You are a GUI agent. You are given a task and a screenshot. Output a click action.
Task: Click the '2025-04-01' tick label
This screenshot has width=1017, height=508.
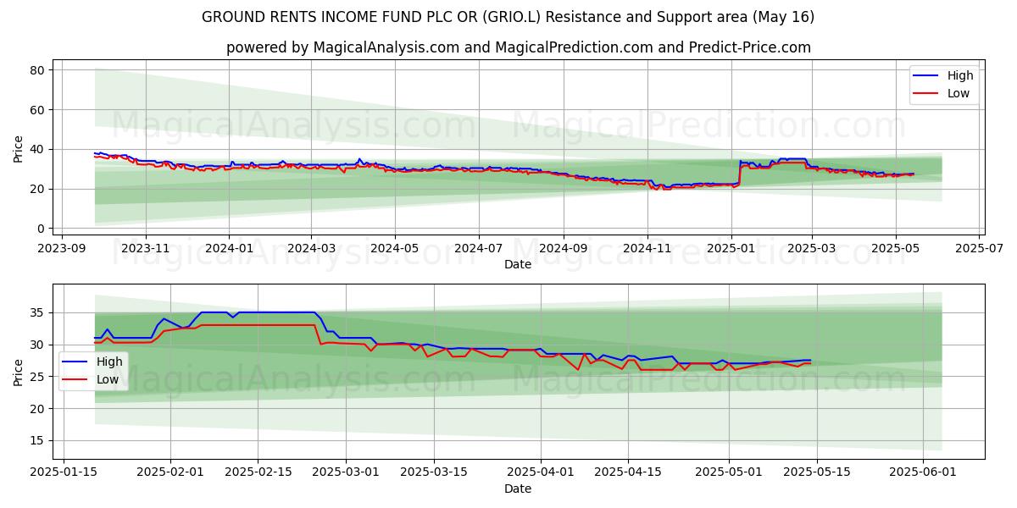coord(541,472)
